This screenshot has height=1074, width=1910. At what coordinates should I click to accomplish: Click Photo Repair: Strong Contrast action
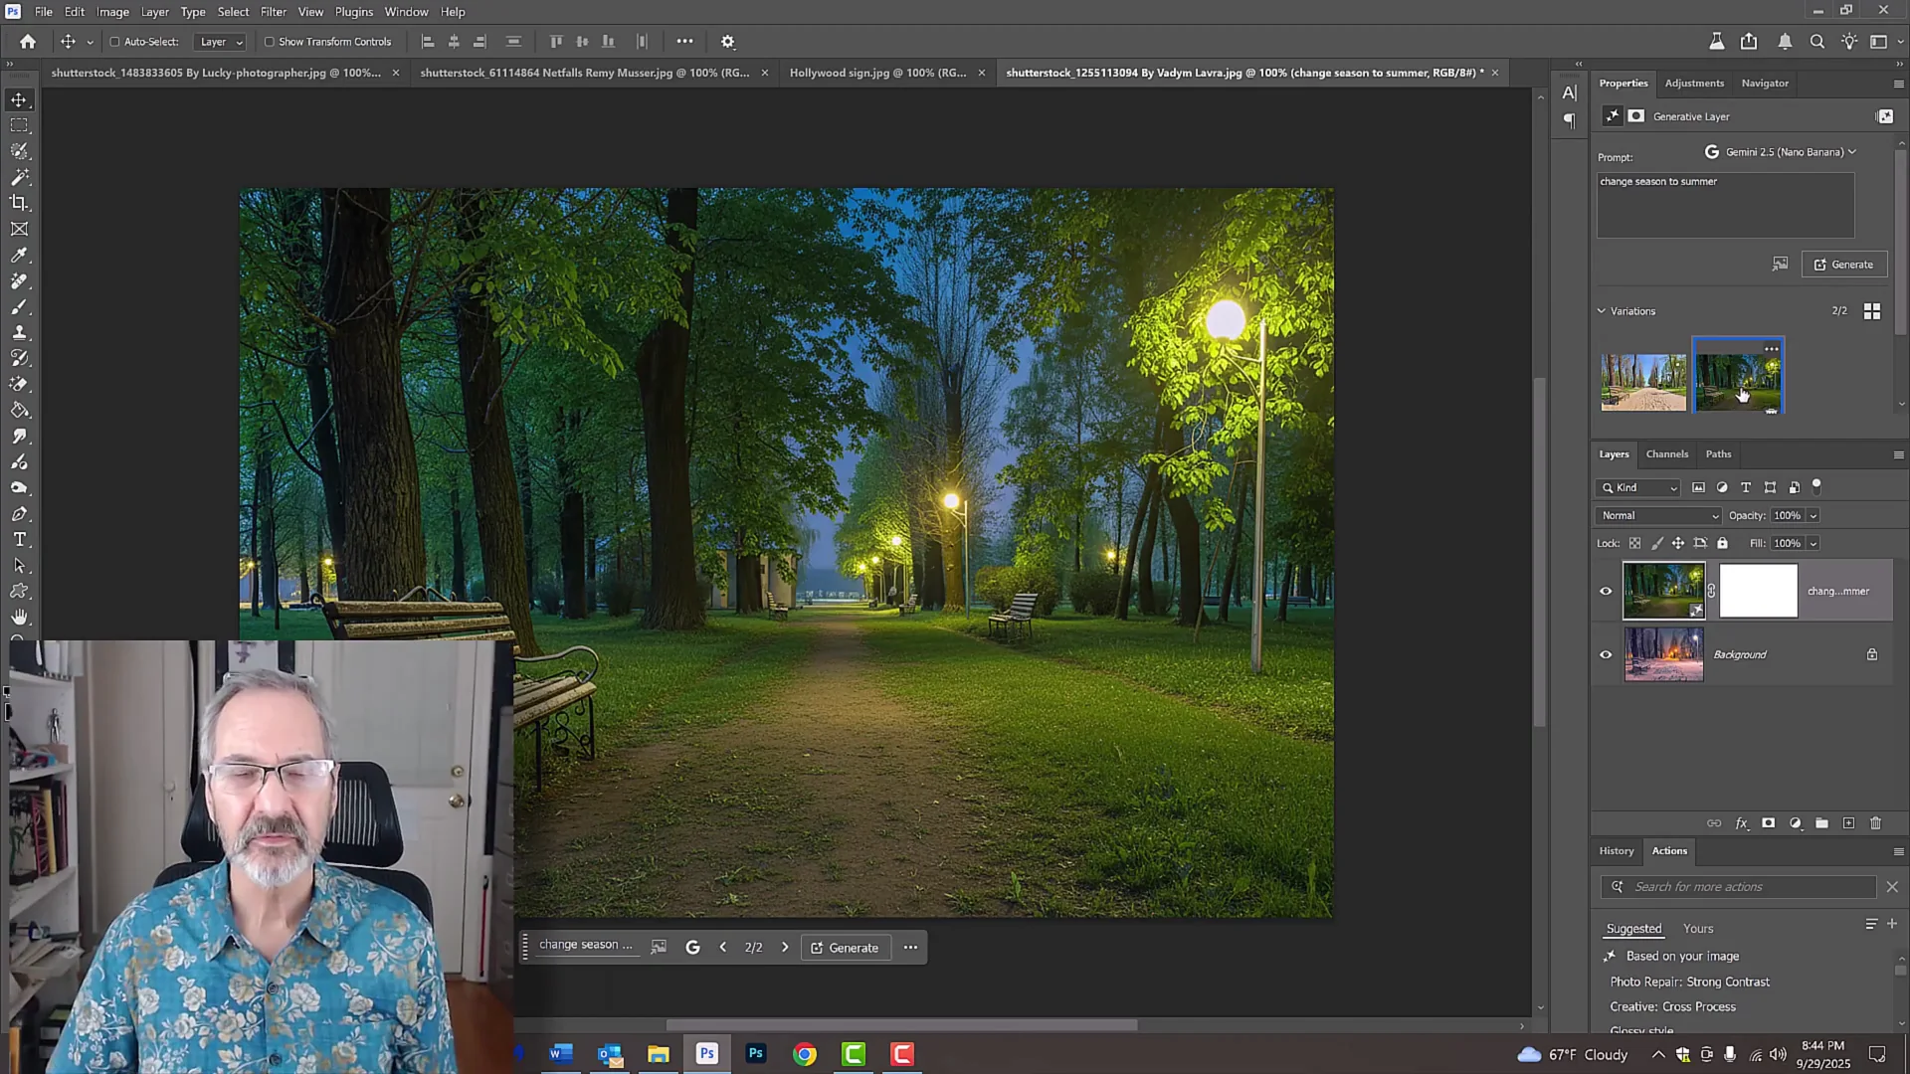(1689, 982)
